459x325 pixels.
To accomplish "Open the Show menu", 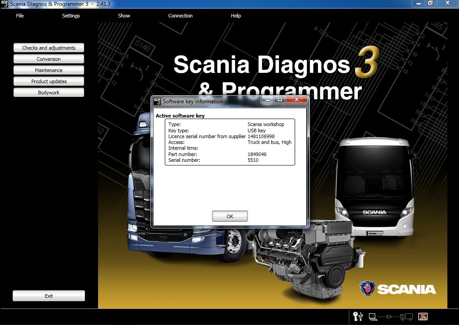I will (124, 16).
